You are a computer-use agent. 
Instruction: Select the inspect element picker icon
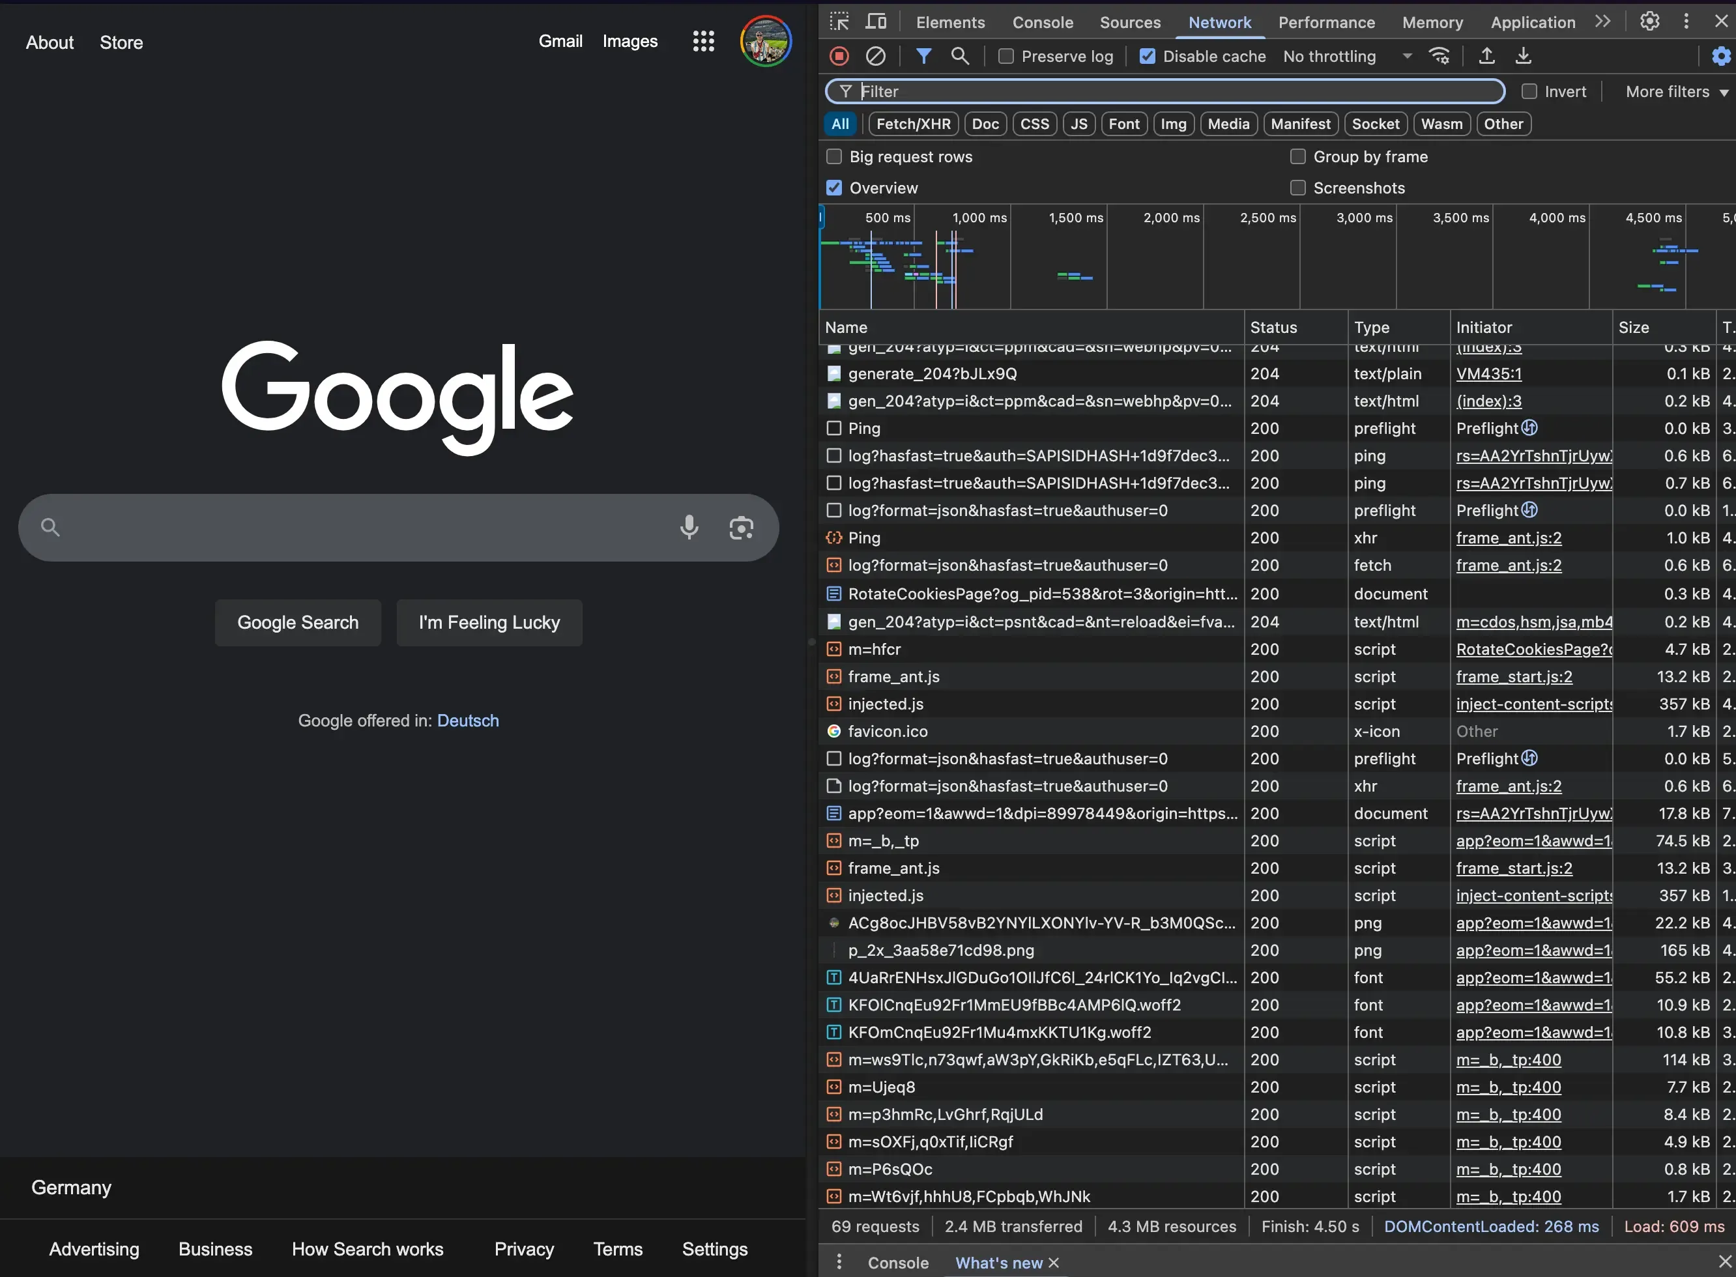[839, 22]
